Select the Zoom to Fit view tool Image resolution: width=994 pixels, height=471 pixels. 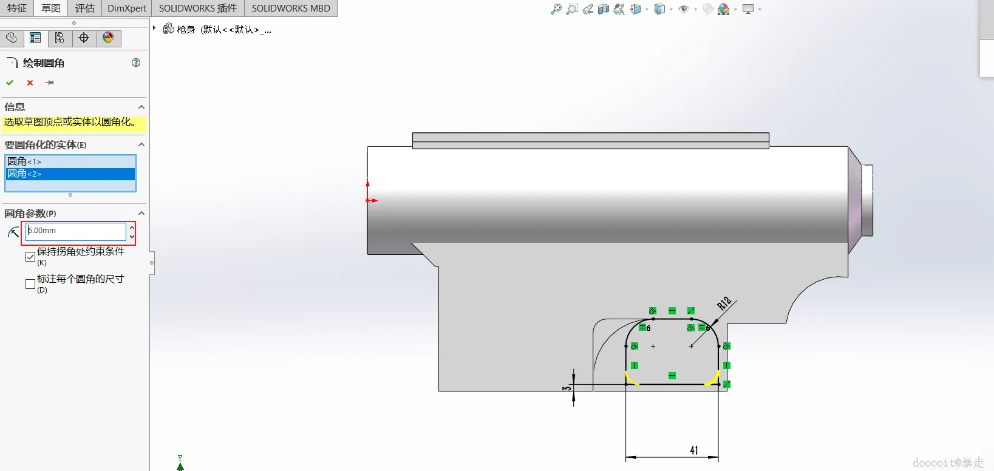(556, 9)
